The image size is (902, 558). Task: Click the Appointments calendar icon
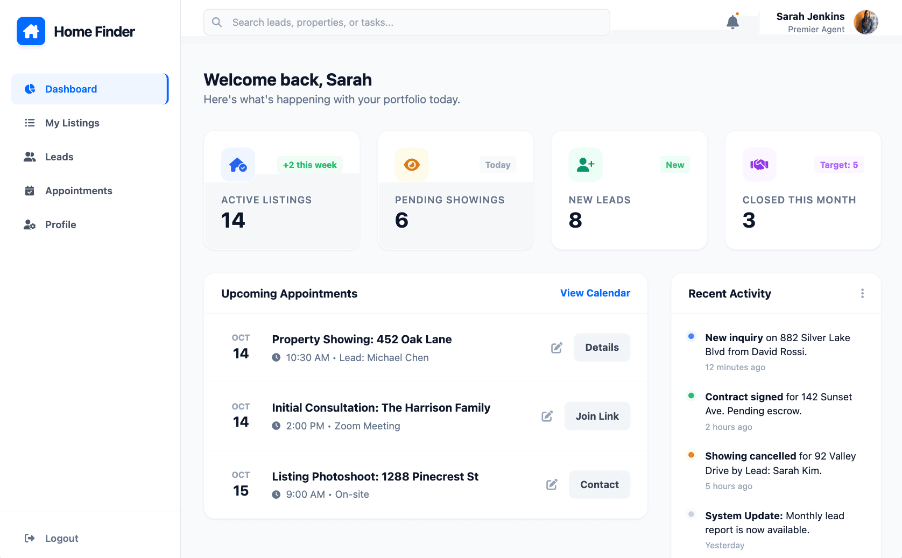pyautogui.click(x=30, y=190)
